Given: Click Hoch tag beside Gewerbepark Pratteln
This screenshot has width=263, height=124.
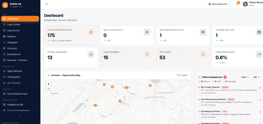Looking at the screenshot, I should tap(224, 111).
